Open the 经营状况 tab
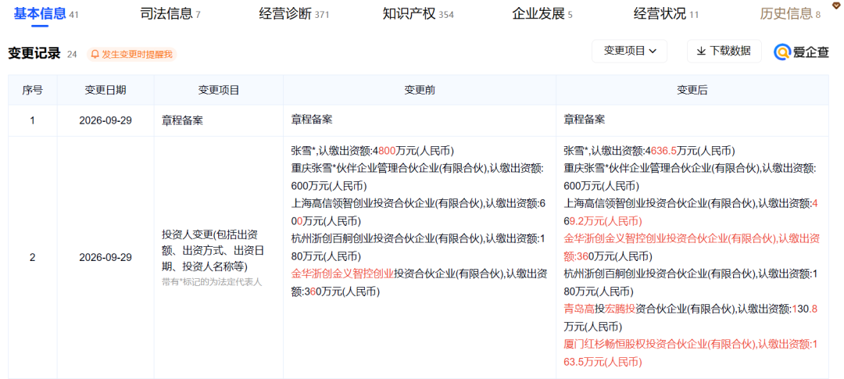844x379 pixels. [x=666, y=14]
